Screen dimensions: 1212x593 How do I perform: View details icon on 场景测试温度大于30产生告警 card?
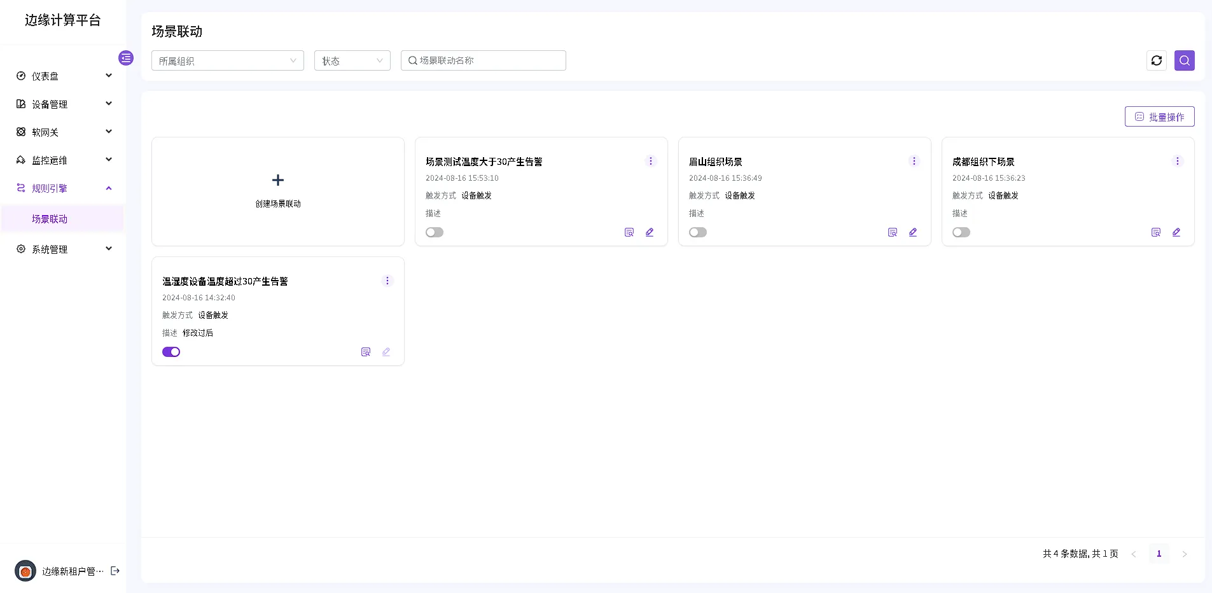coord(629,232)
